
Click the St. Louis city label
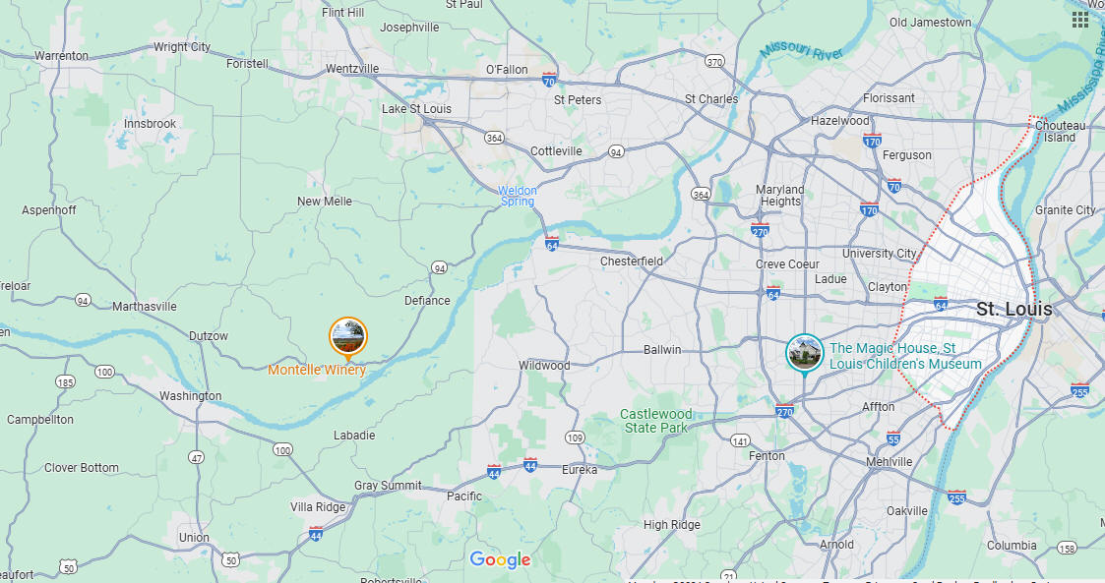[1014, 309]
